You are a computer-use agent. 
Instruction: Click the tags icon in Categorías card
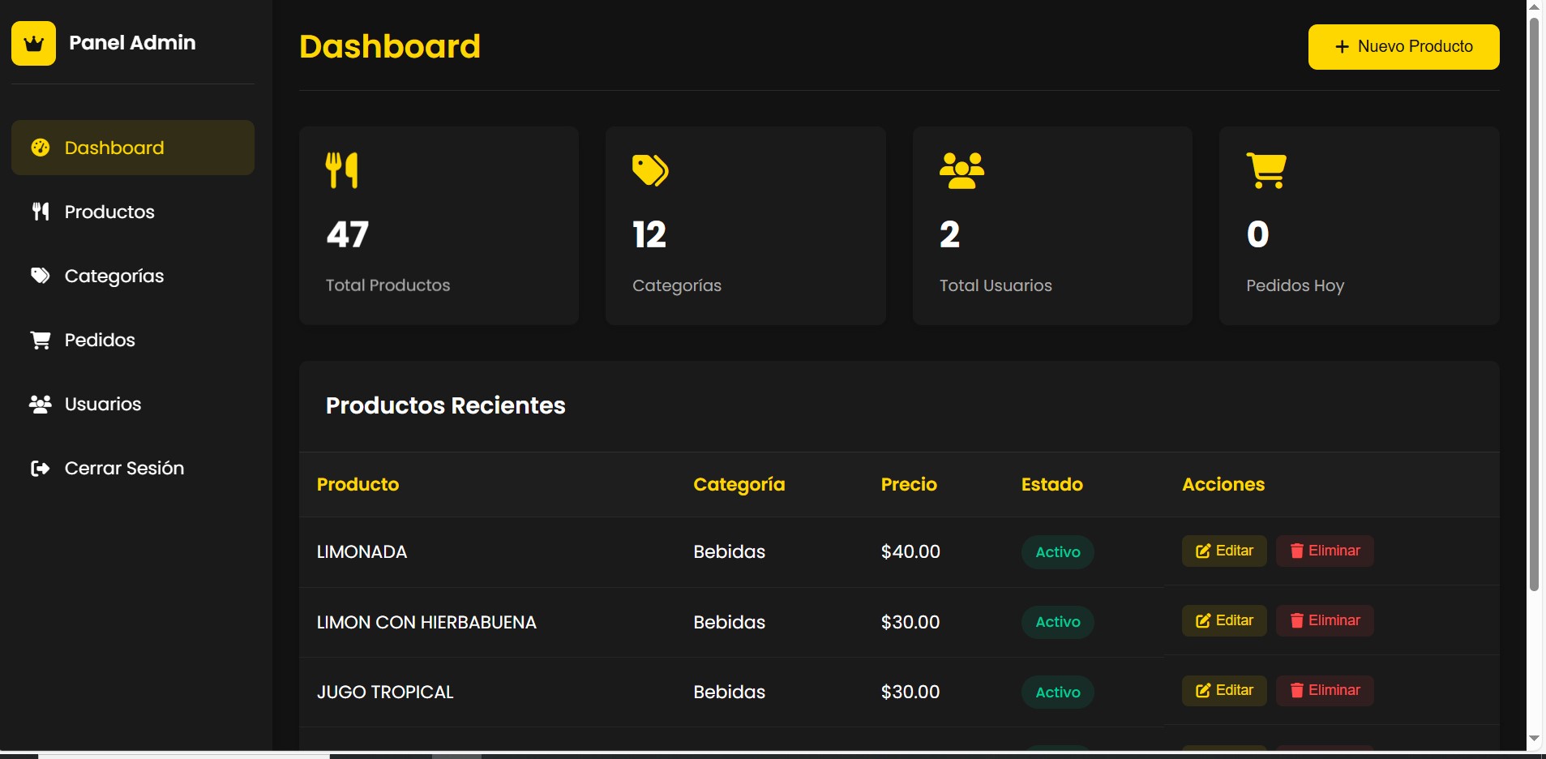point(650,170)
